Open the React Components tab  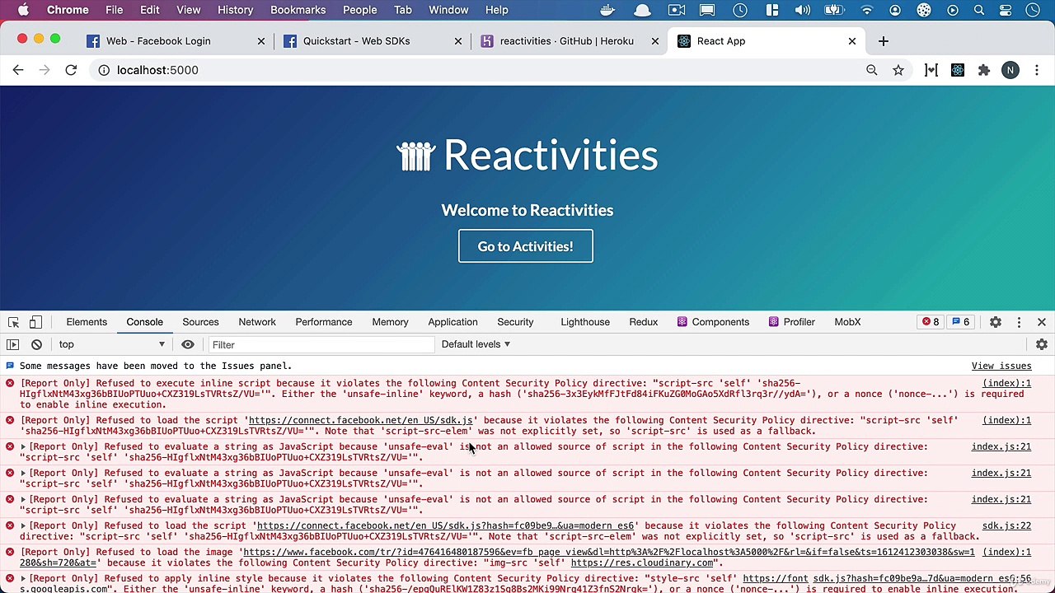(713, 322)
